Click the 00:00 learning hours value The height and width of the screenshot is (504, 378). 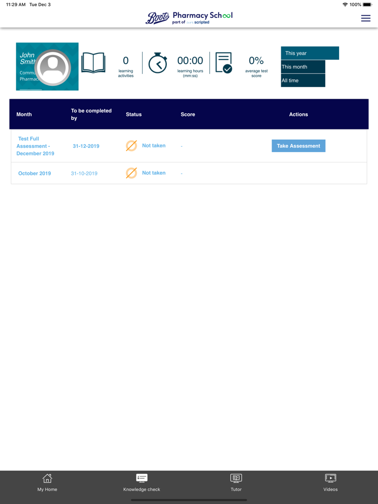(190, 60)
